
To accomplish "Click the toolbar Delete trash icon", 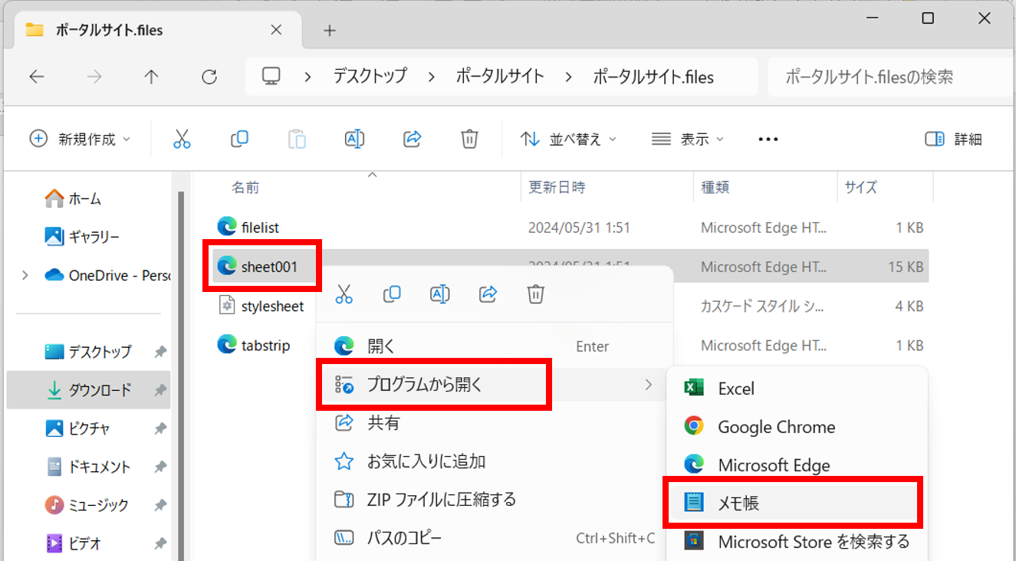I will pos(469,139).
